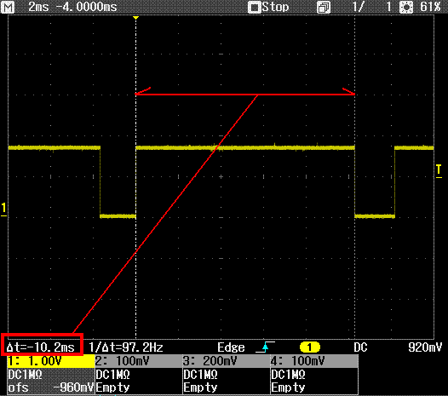The height and width of the screenshot is (396, 448).
Task: Click the 1/Δt=97.2Hz frequency readout
Action: [126, 347]
